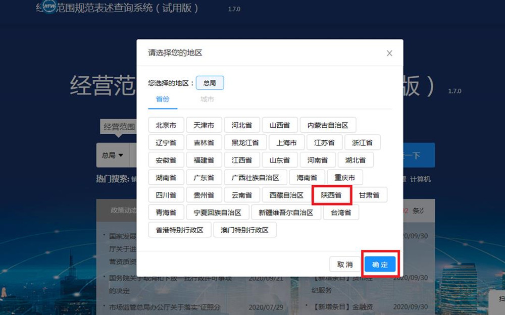
Task: Choose 北京市 from the region list
Action: pyautogui.click(x=166, y=125)
